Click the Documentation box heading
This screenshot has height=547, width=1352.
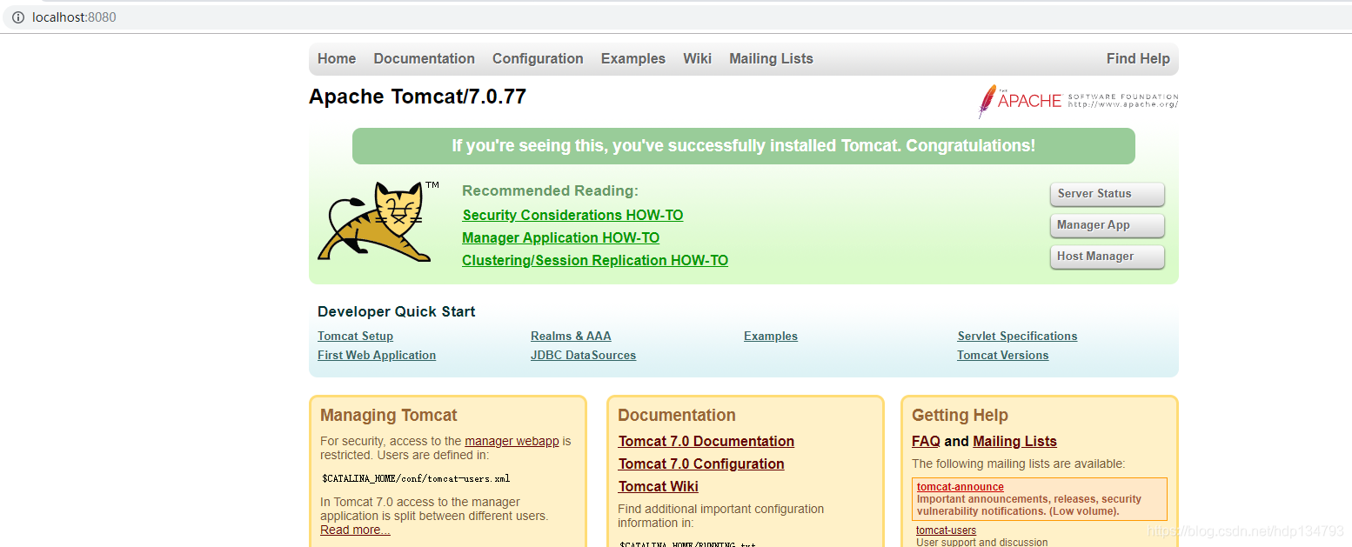(677, 415)
